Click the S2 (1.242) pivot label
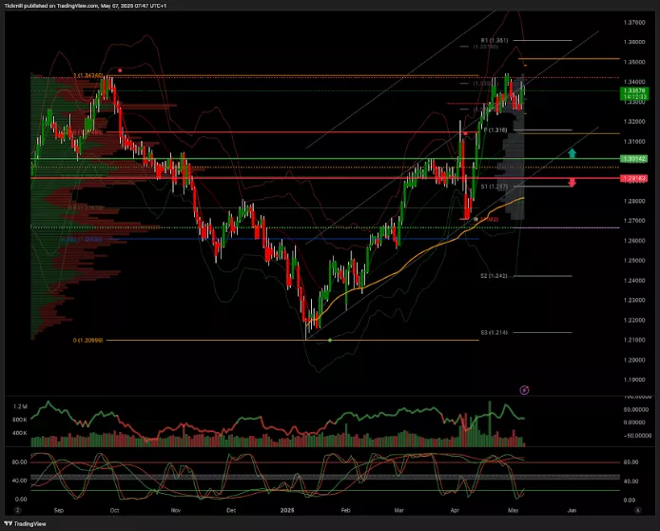Screen dimensions: 660x531 tap(494, 275)
